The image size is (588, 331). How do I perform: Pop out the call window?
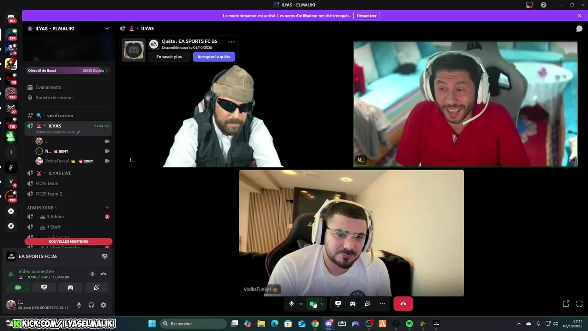click(x=566, y=304)
